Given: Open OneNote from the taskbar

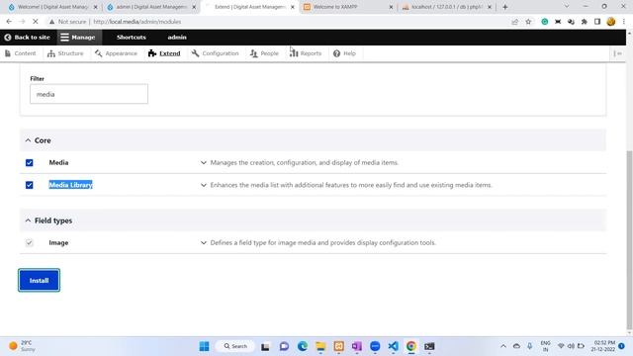Looking at the screenshot, I should tap(357, 346).
